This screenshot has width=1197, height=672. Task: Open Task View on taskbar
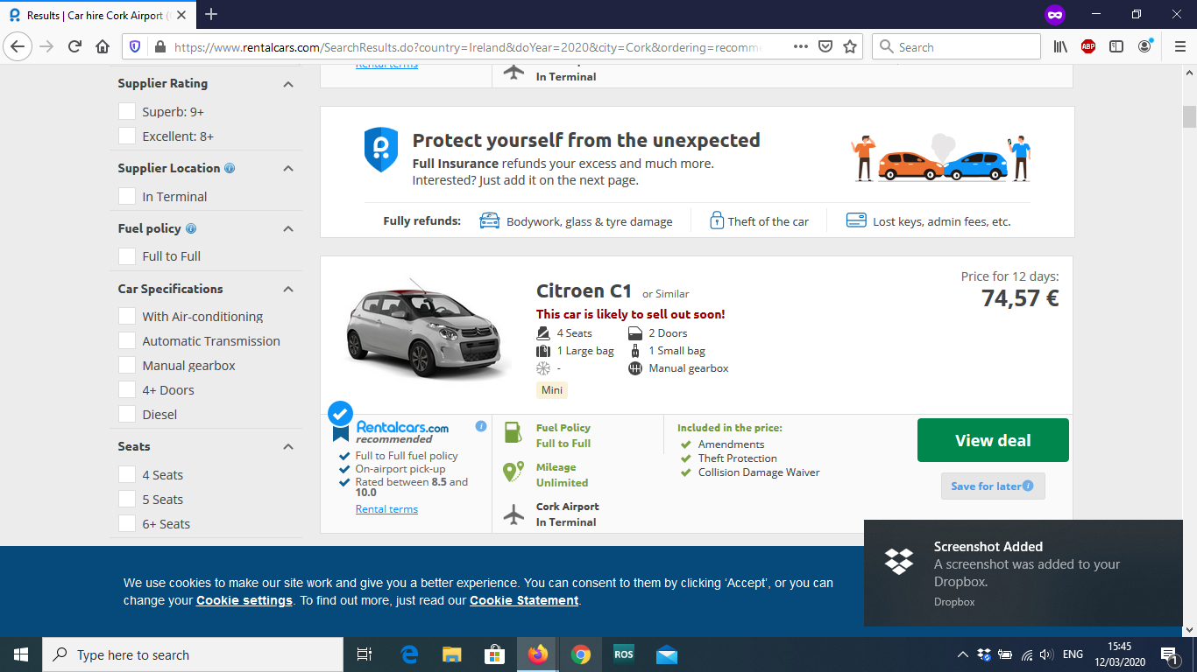pyautogui.click(x=365, y=654)
